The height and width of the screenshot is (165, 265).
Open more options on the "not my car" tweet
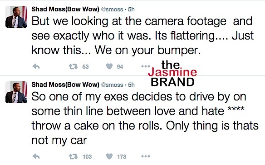(146, 156)
